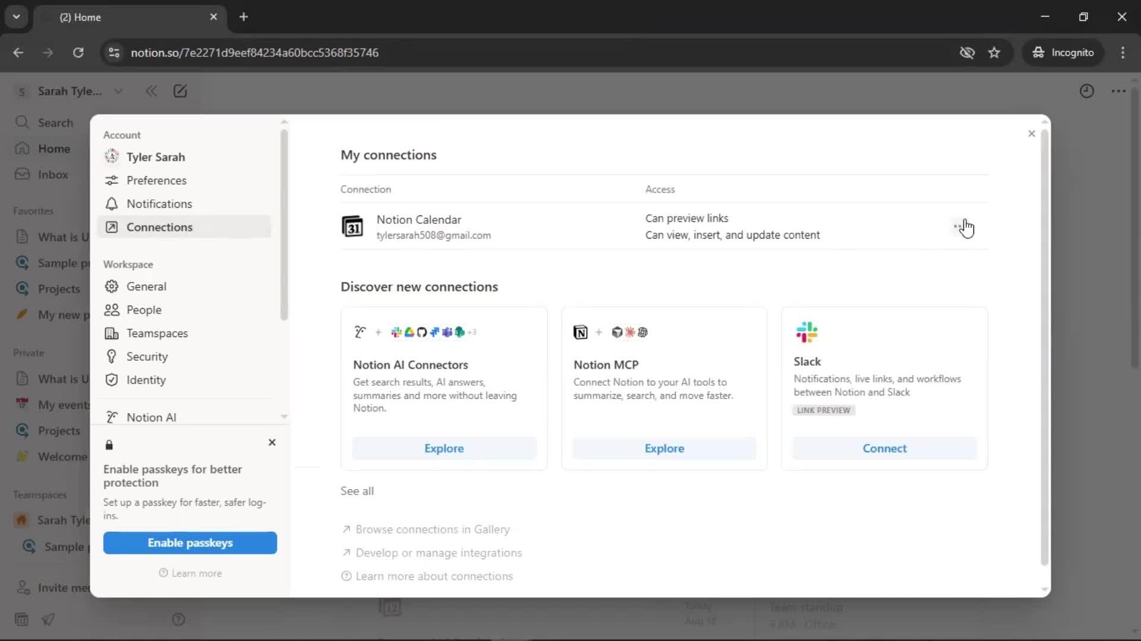Click Invite members in sidebar
Image resolution: width=1141 pixels, height=641 pixels.
click(51, 588)
